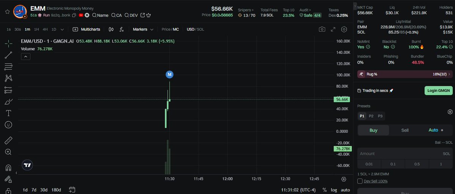Check the Dev Sell 100% checkbox
Image resolution: width=455 pixels, height=194 pixels.
pyautogui.click(x=360, y=181)
